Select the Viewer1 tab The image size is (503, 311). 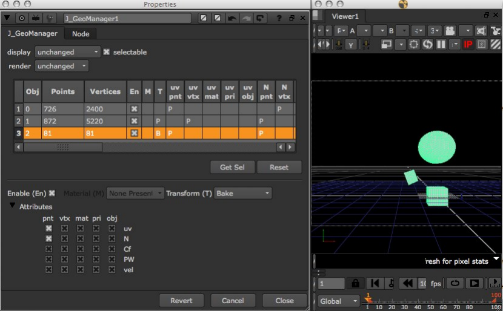point(345,16)
